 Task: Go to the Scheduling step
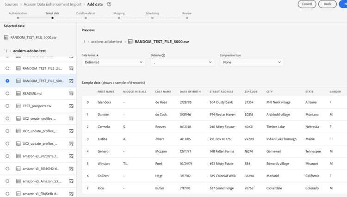(152, 18)
